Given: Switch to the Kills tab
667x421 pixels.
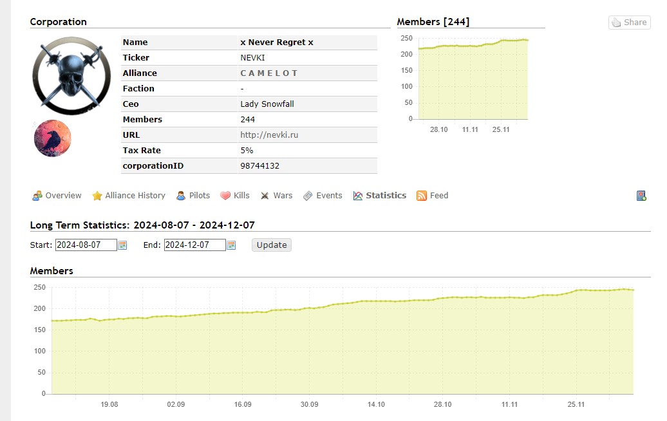Looking at the screenshot, I should [x=241, y=196].
